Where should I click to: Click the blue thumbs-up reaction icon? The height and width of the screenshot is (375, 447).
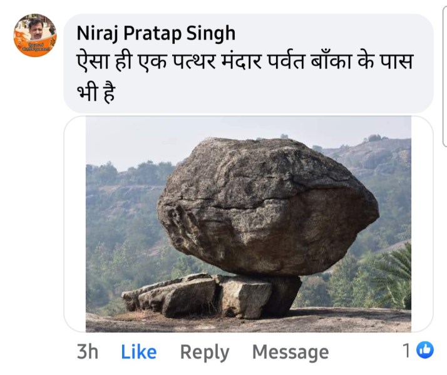tap(426, 351)
